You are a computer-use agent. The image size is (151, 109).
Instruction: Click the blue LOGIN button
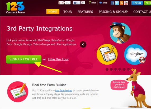pyautogui.click(x=137, y=3)
